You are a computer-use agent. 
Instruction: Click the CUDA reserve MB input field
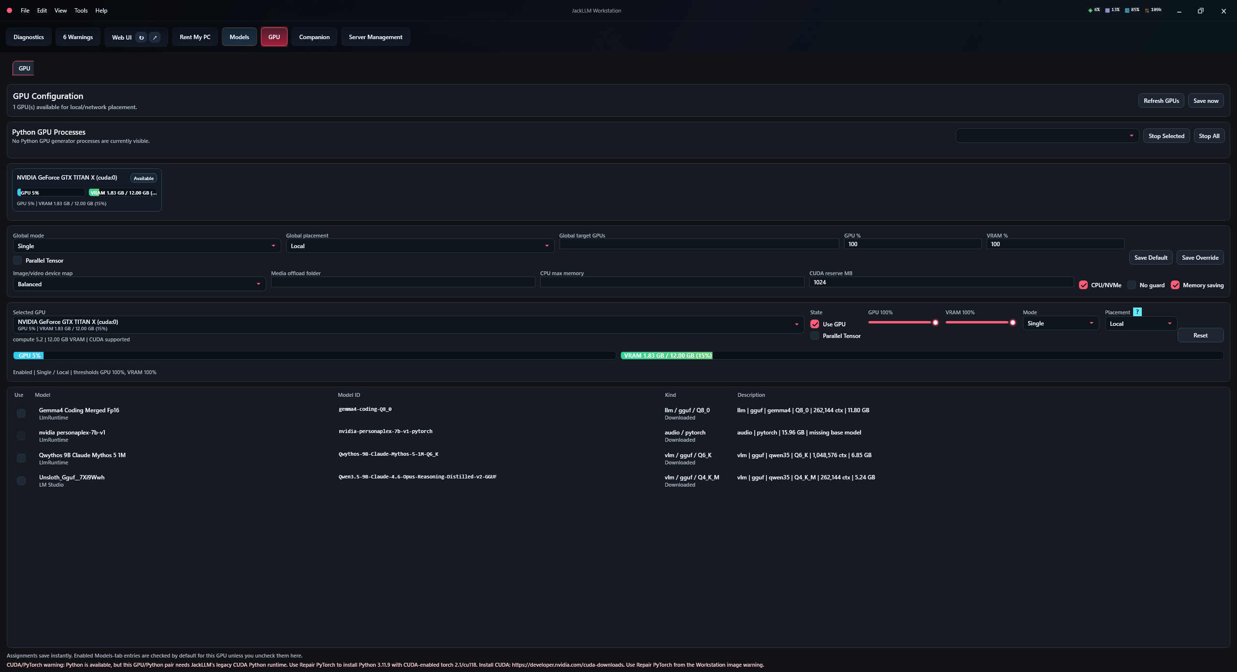point(941,282)
